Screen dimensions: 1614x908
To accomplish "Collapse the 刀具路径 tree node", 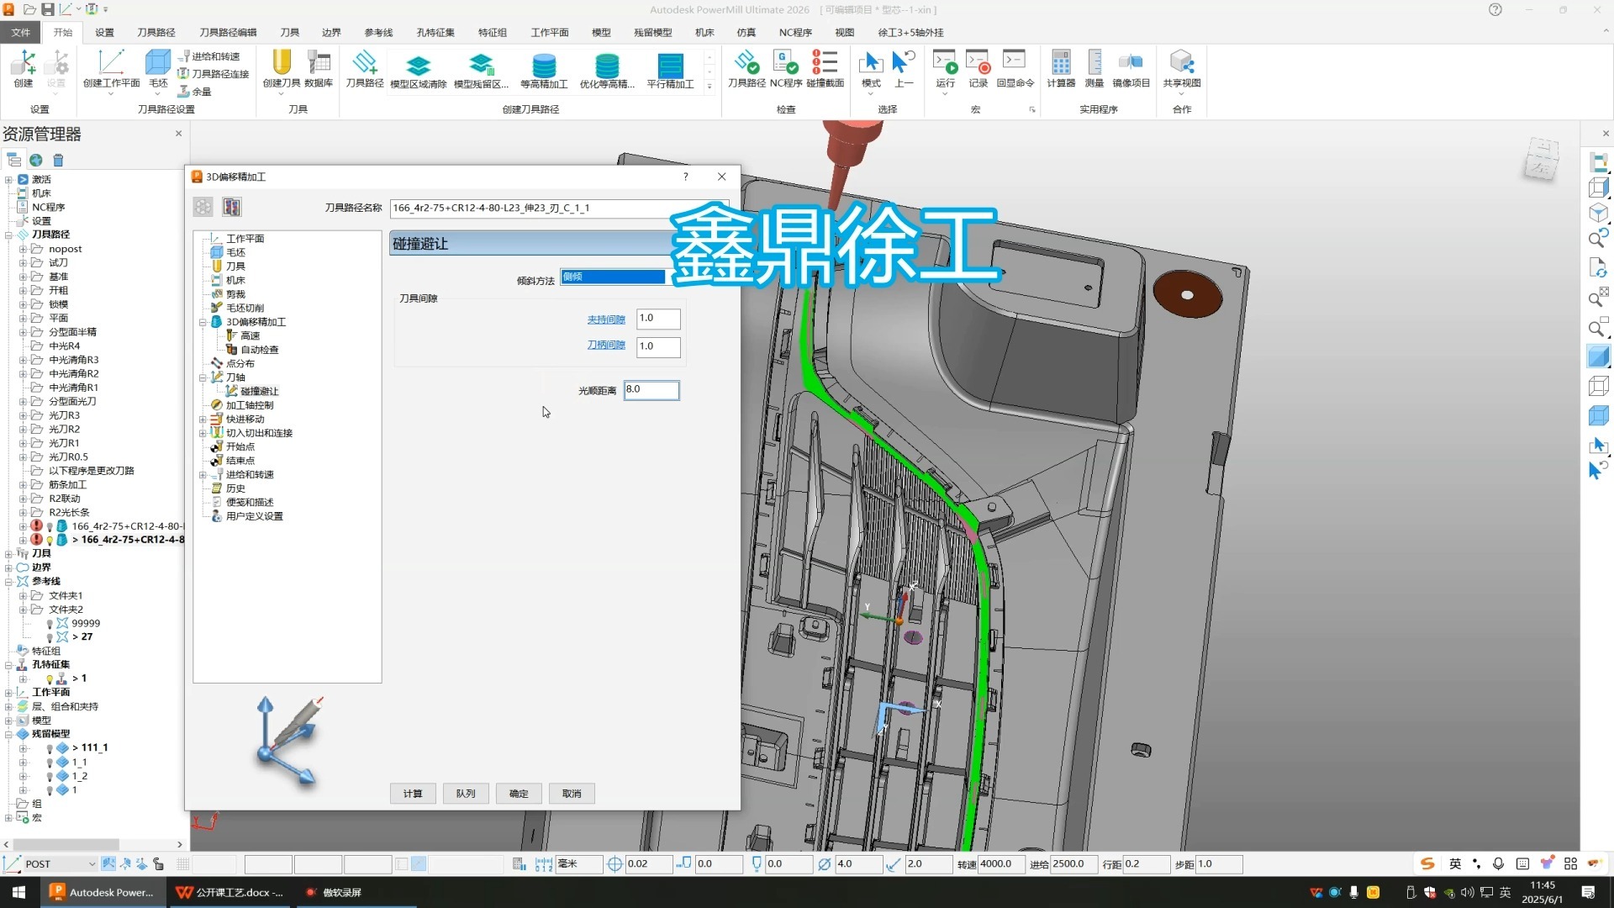I will [8, 235].
